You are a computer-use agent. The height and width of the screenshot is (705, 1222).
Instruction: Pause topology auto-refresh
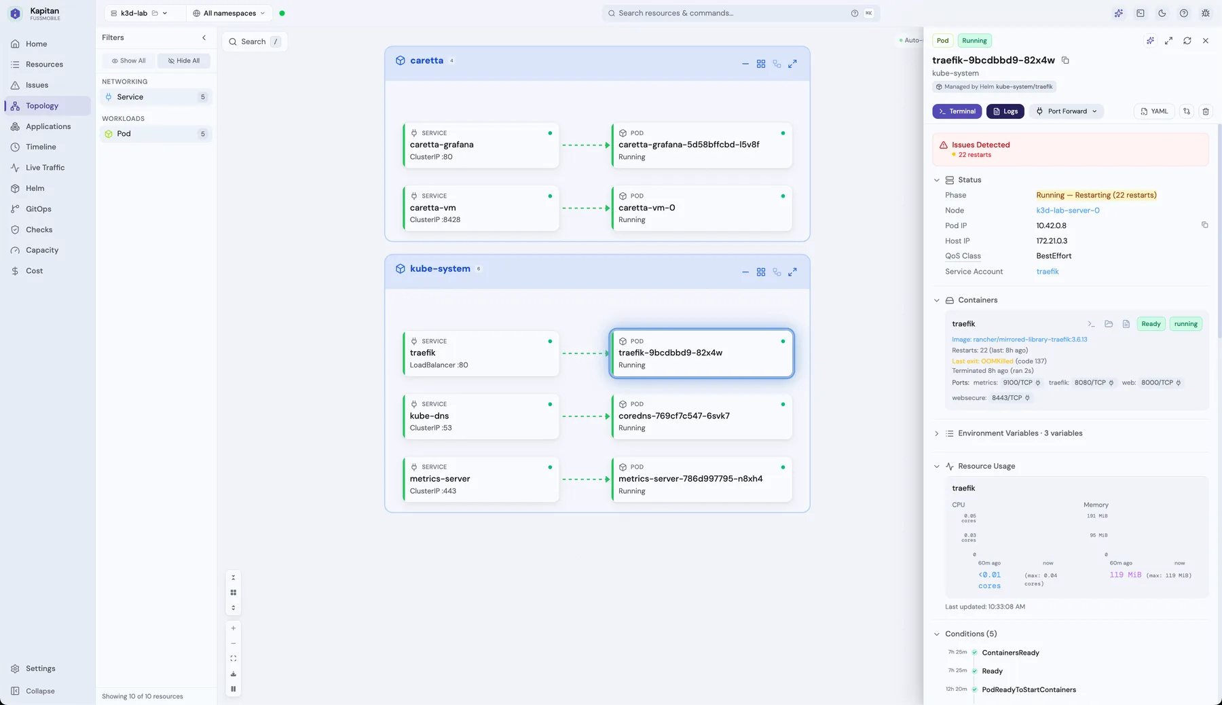point(234,689)
